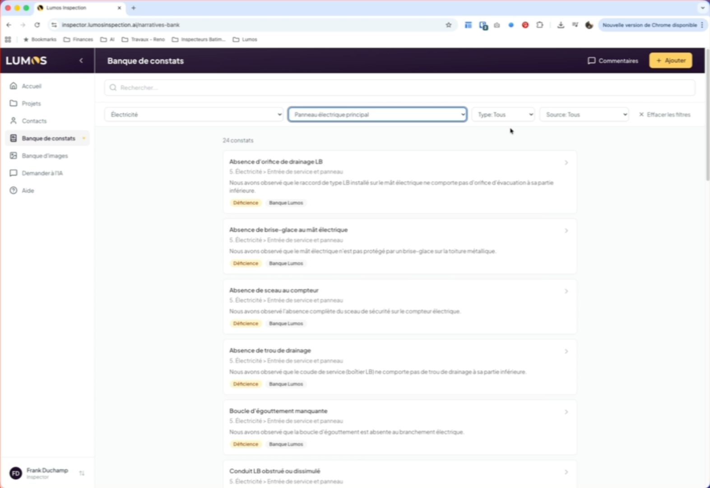Open the Demander à l'IA chat icon
710x488 pixels.
point(14,173)
